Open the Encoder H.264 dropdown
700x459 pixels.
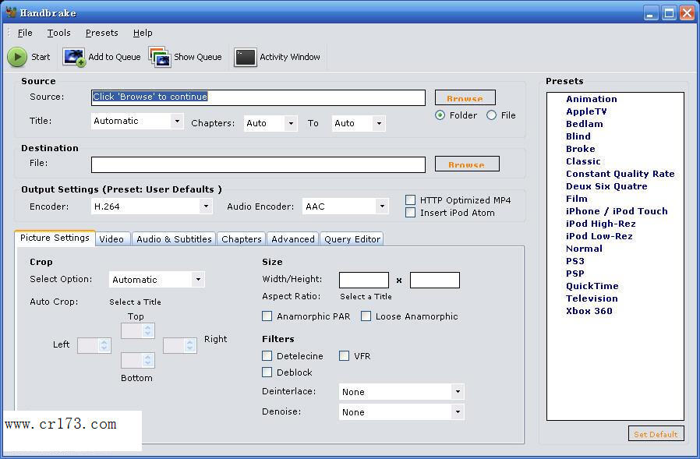[152, 207]
